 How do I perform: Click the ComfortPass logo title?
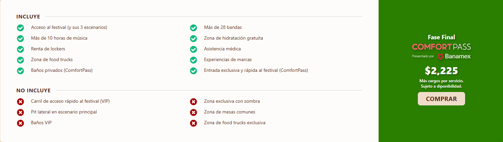[441, 47]
